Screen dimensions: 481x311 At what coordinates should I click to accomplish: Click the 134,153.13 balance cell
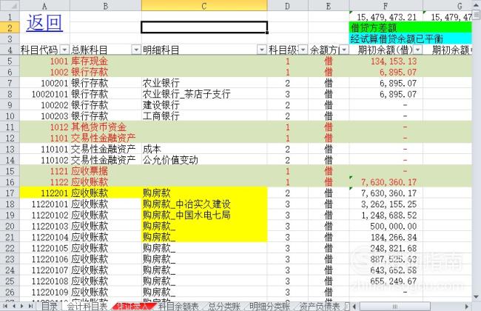click(x=386, y=61)
